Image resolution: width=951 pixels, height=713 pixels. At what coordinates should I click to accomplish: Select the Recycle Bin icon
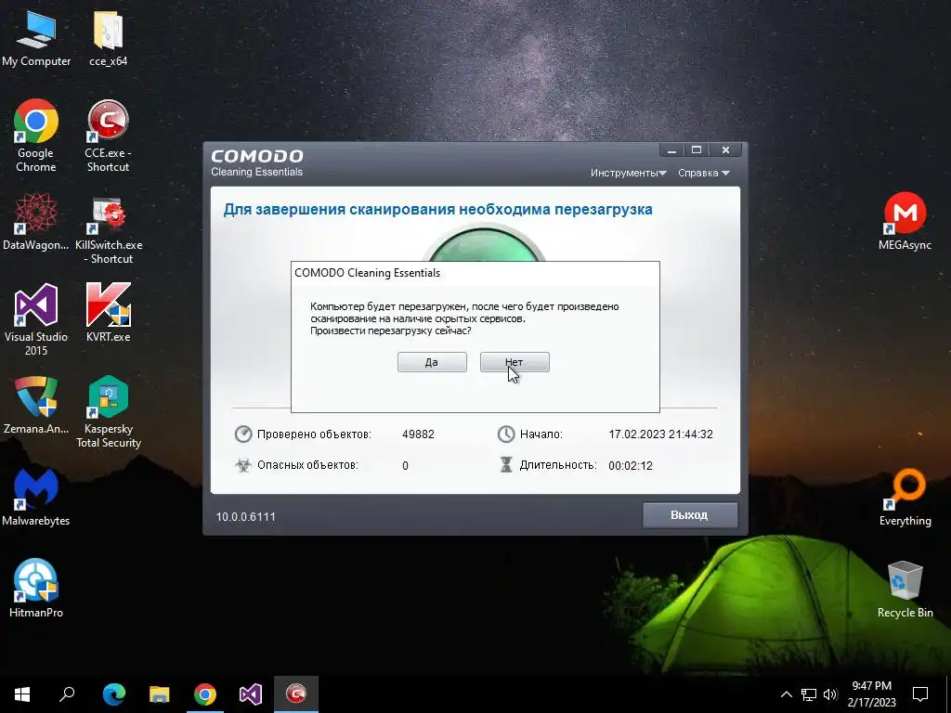tap(905, 590)
